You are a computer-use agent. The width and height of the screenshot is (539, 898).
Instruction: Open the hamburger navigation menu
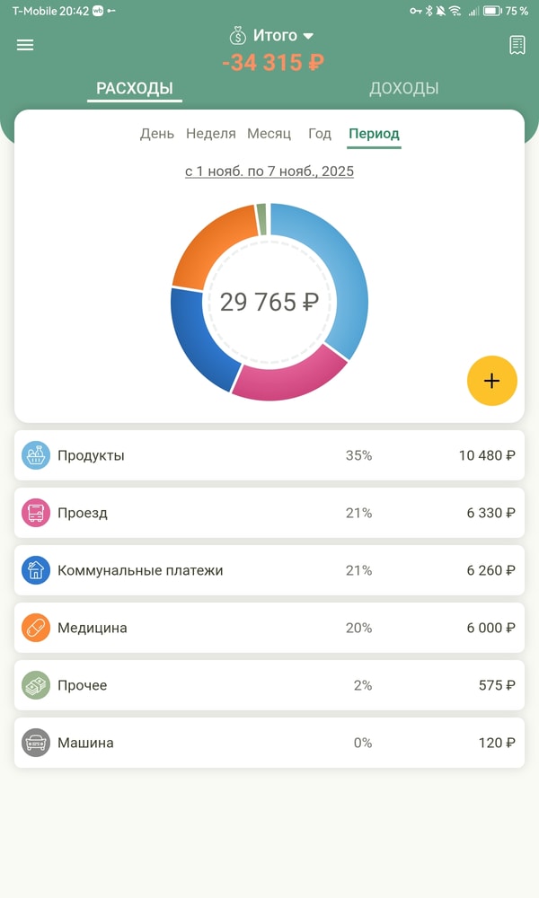[x=25, y=45]
